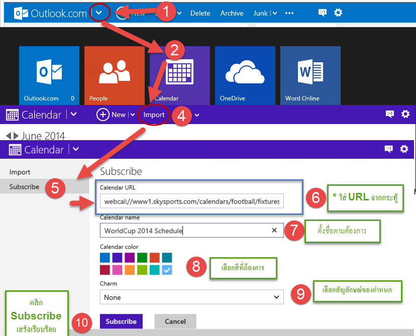Open the Outlook.com tile
Image resolution: width=416 pixels, height=336 pixels.
pos(49,75)
